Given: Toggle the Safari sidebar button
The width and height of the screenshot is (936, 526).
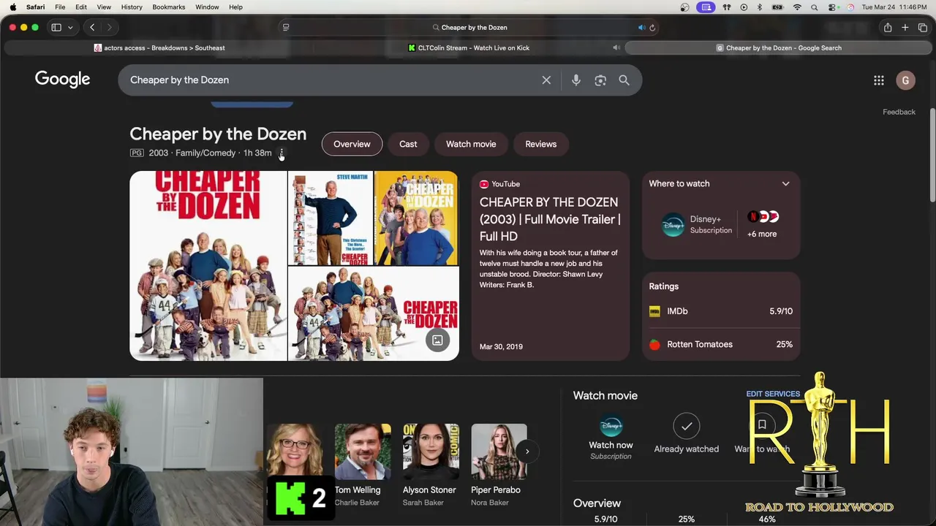Looking at the screenshot, I should pos(56,27).
